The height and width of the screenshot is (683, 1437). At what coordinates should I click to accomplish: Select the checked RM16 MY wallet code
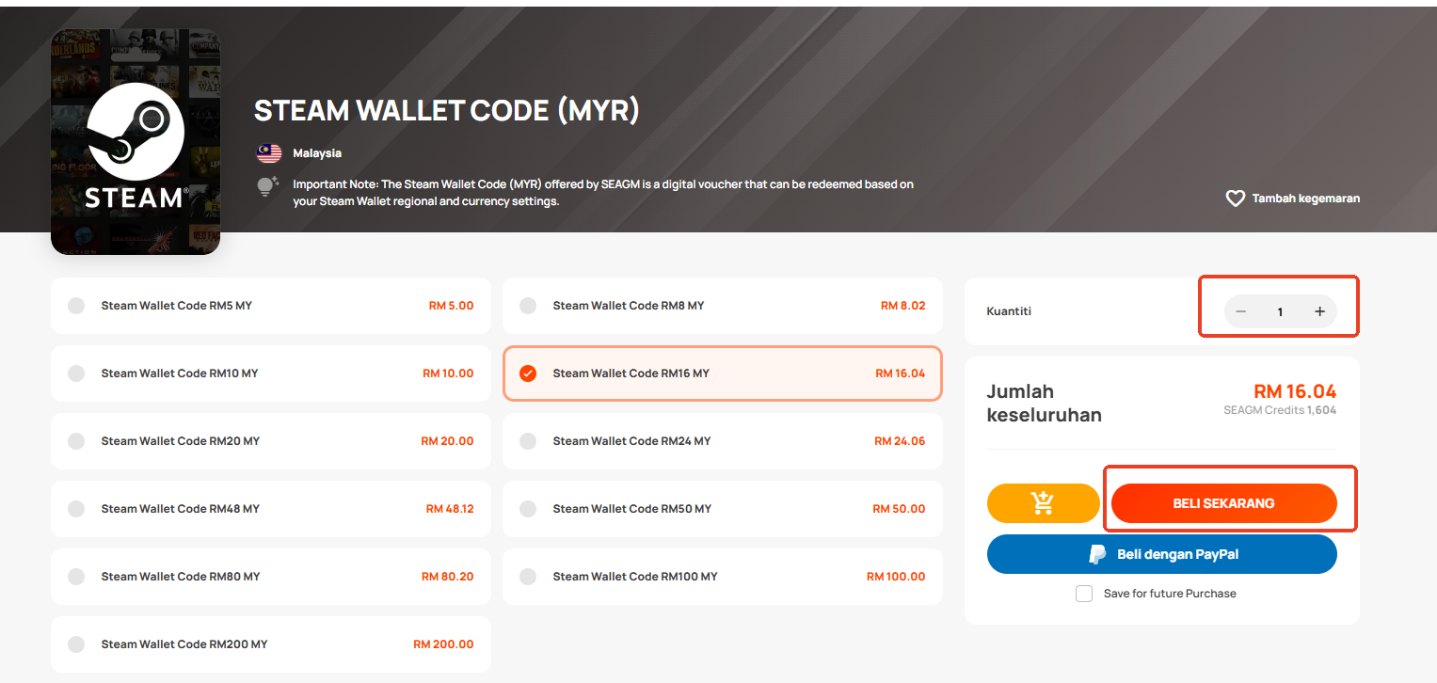723,373
